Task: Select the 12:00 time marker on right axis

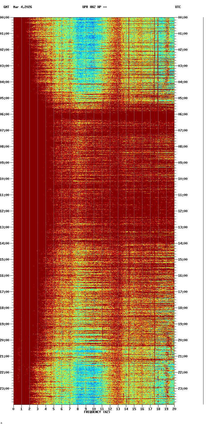Action: coord(183,211)
